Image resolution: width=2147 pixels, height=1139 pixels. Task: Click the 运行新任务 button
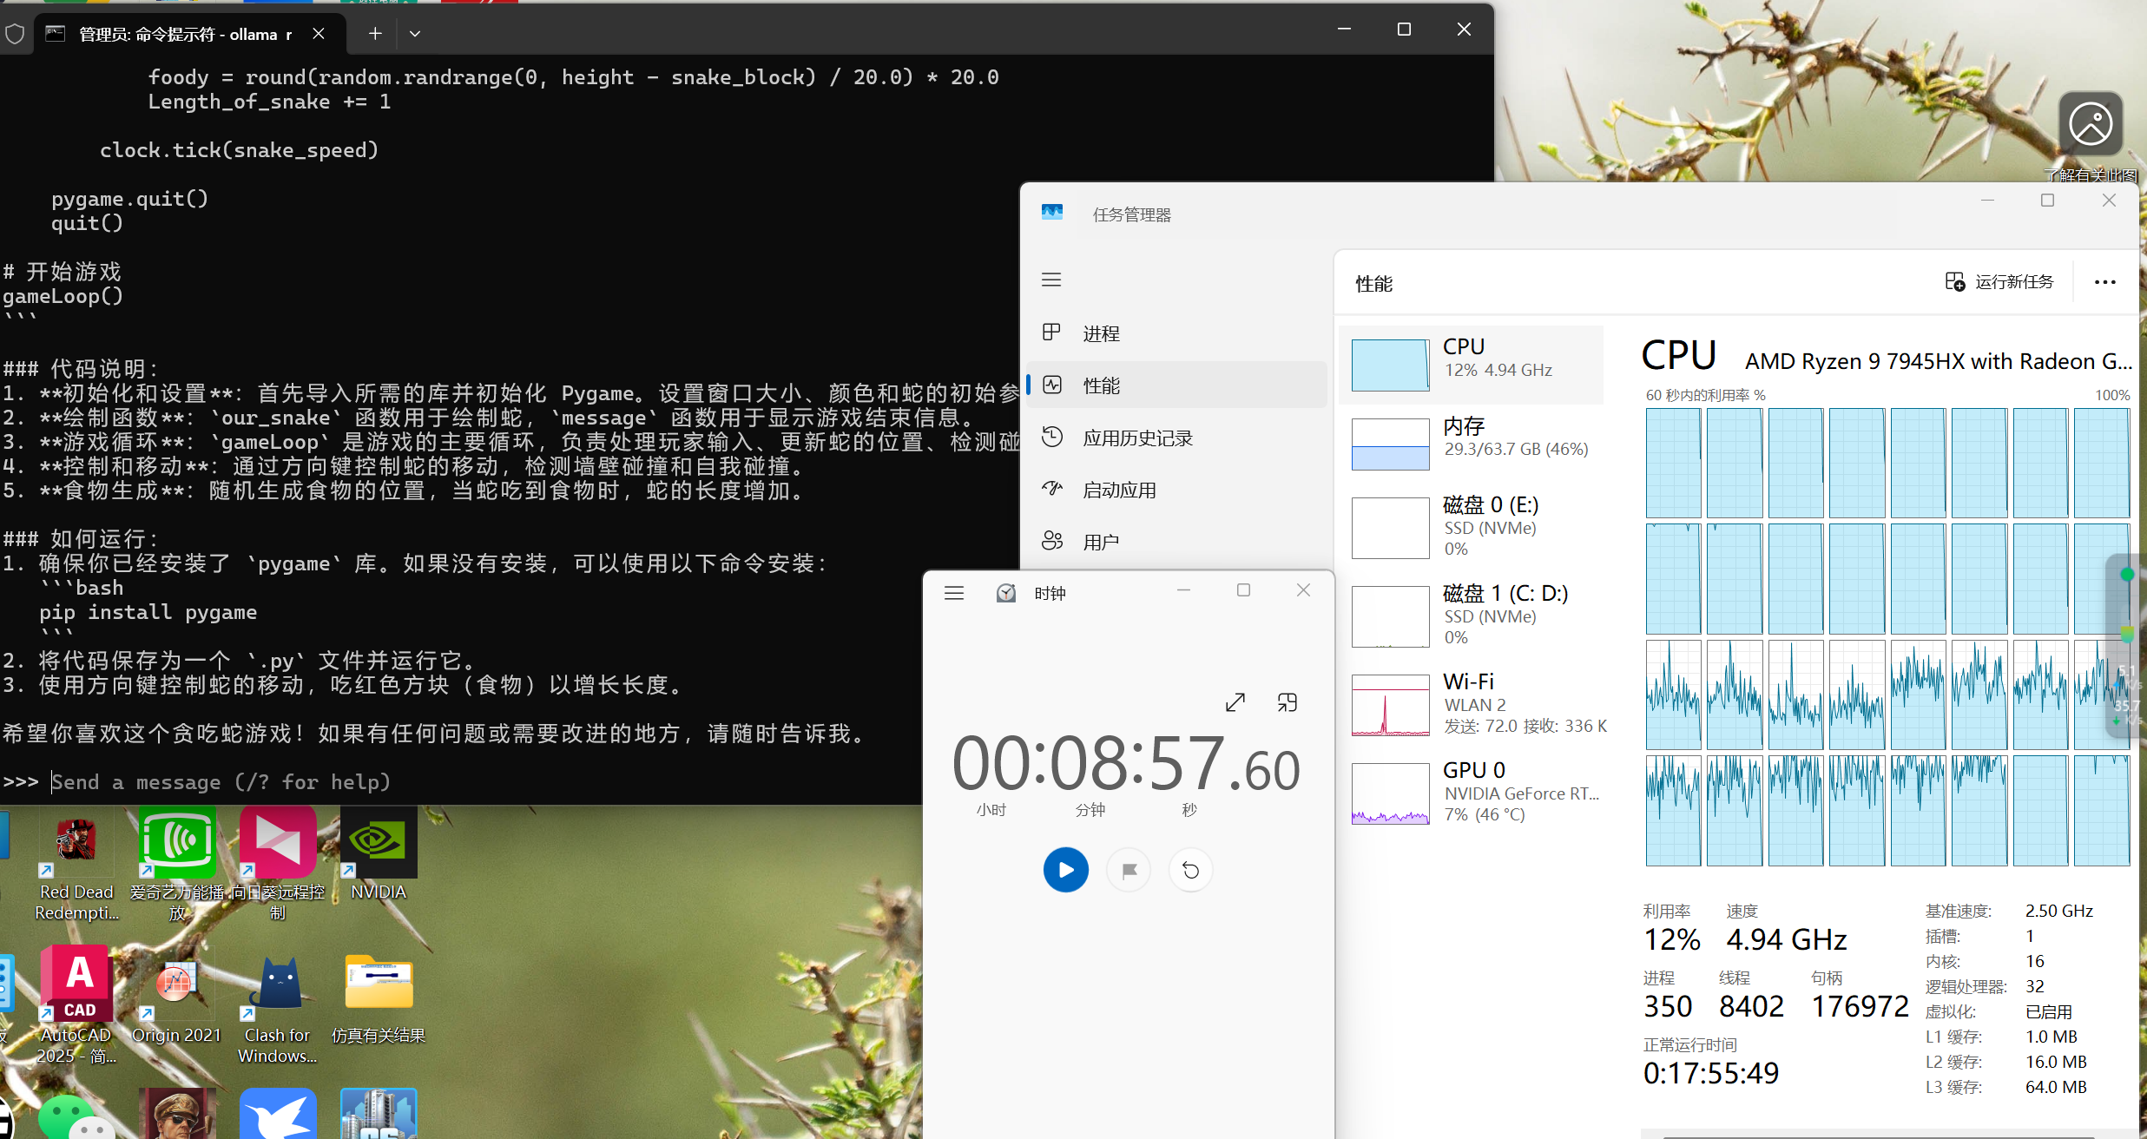1999,281
